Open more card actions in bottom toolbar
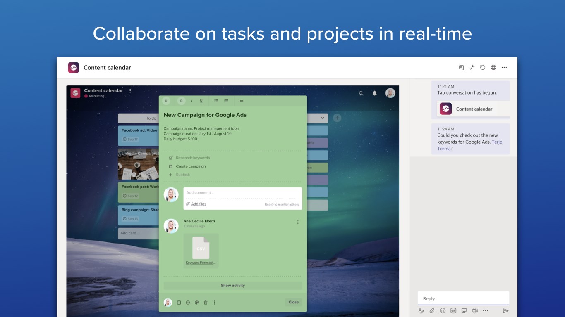The height and width of the screenshot is (317, 565). 214,303
